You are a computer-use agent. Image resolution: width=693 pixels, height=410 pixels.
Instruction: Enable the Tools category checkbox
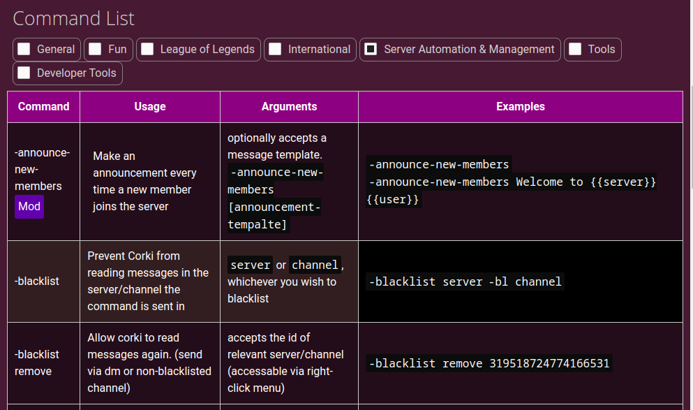pos(575,50)
